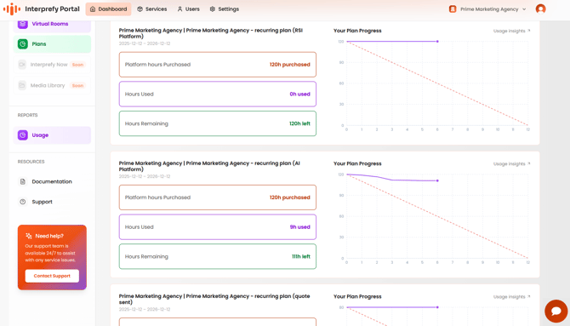This screenshot has width=570, height=326.
Task: Click the Soon badge beside Media Library
Action: tap(77, 86)
